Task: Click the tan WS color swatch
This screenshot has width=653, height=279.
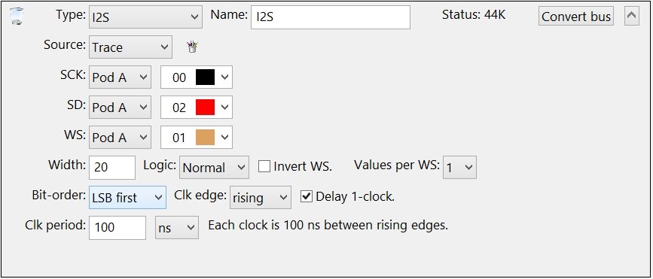Action: tap(206, 137)
